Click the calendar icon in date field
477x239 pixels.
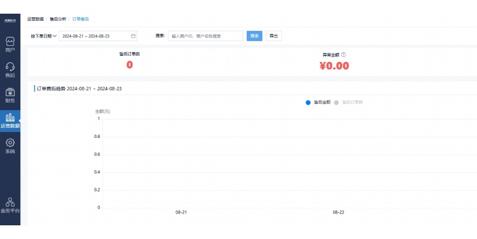point(133,36)
